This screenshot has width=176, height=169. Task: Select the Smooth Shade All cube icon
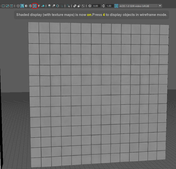pyautogui.click(x=22, y=6)
